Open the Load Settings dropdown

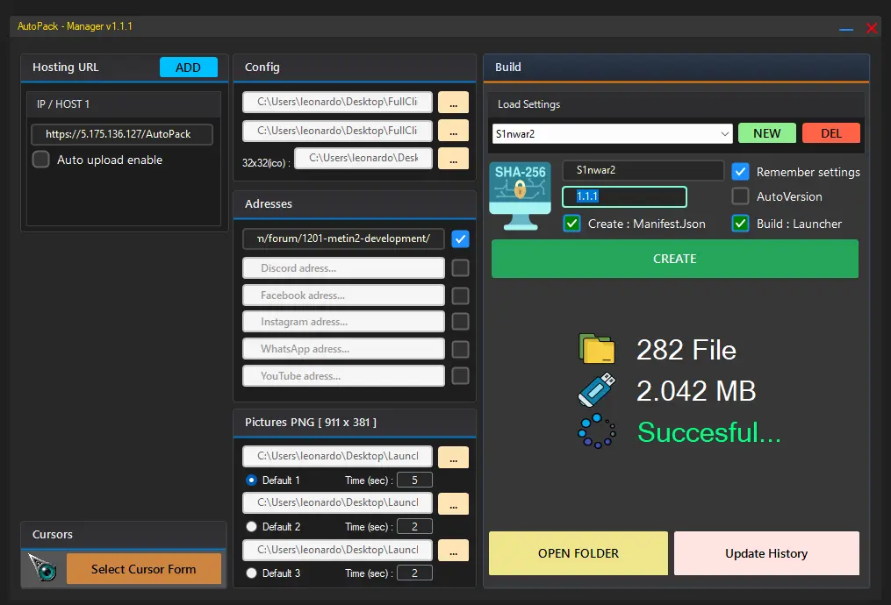point(725,133)
